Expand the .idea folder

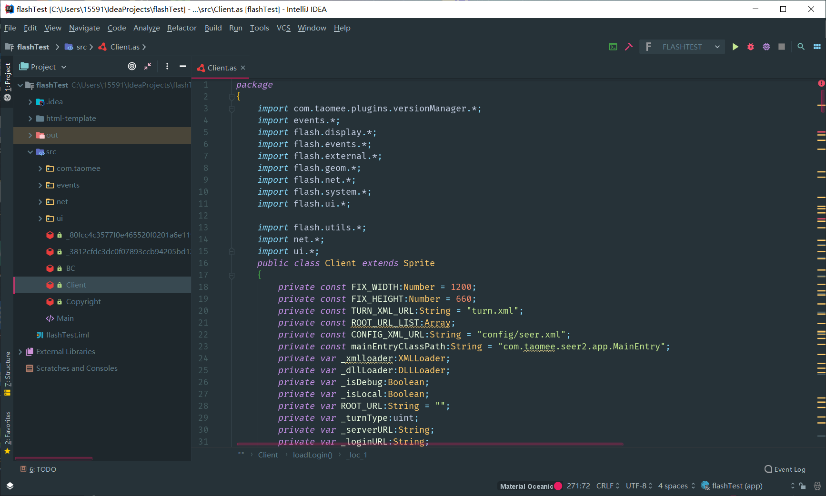(30, 102)
